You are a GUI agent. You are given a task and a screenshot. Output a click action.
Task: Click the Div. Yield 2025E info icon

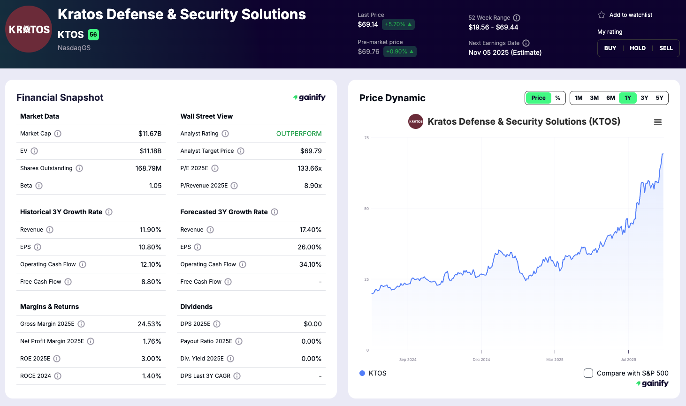(230, 359)
